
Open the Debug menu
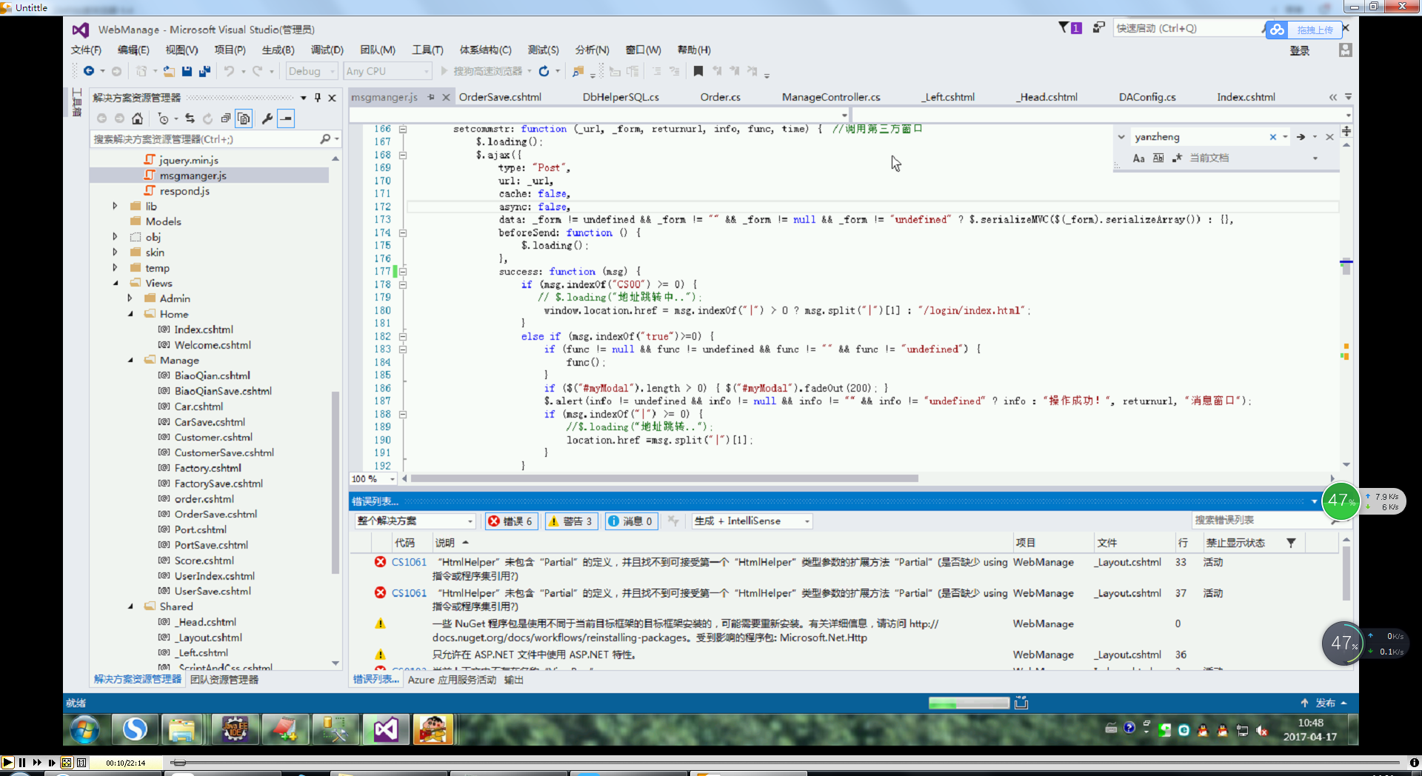[x=327, y=50]
